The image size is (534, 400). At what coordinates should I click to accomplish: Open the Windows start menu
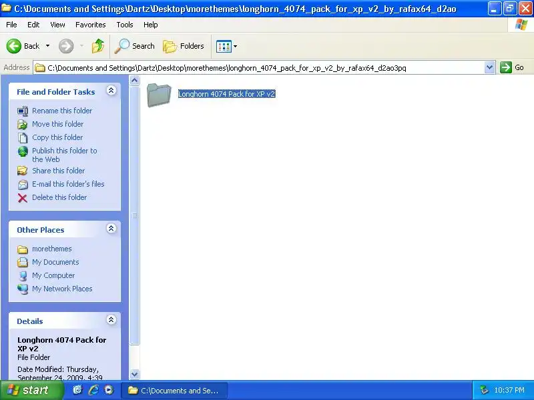31,390
